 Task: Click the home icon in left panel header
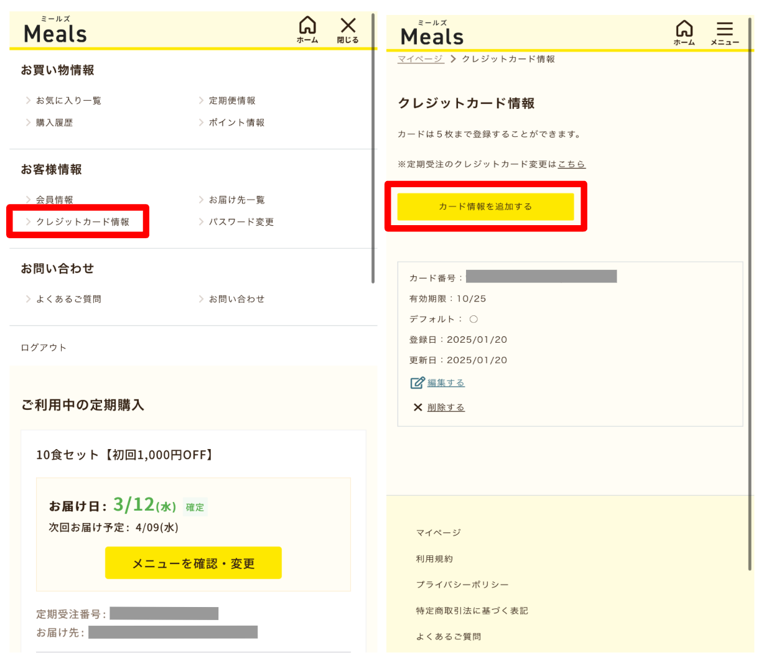click(x=307, y=29)
